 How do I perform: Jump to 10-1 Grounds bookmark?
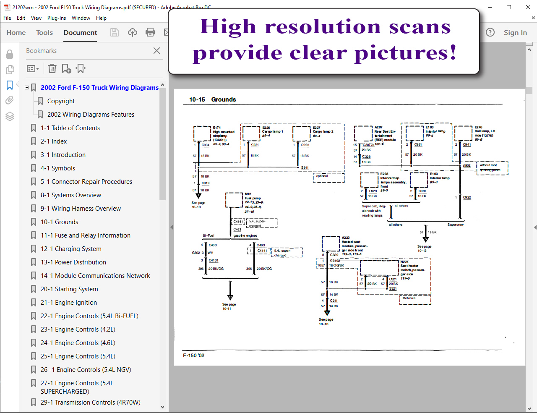click(59, 222)
